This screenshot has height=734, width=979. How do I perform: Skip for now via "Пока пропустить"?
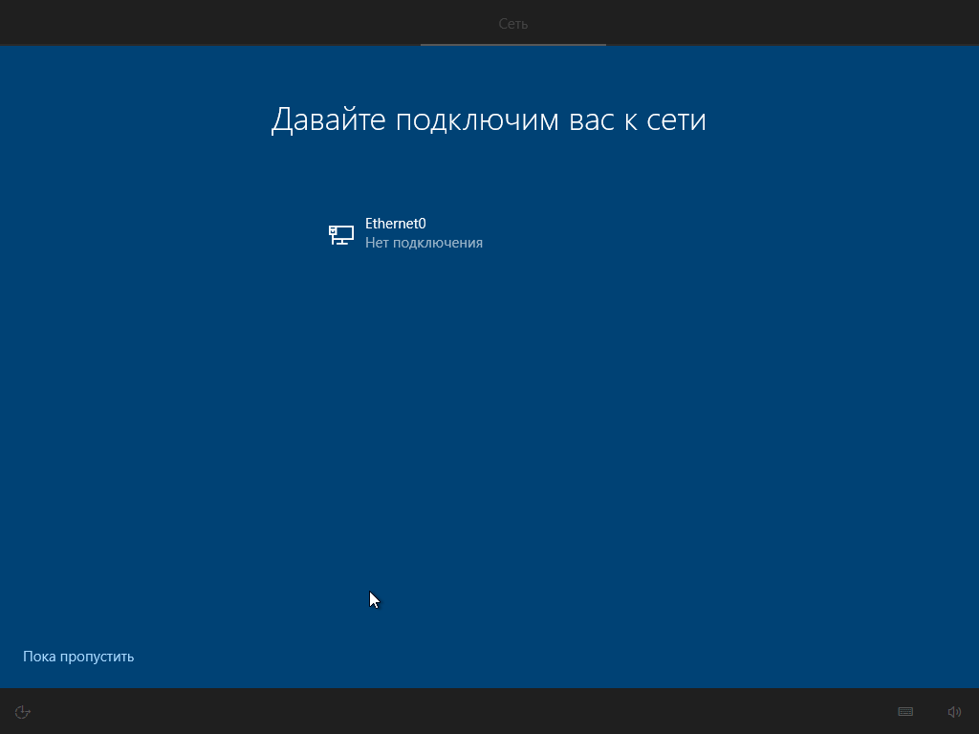[78, 657]
